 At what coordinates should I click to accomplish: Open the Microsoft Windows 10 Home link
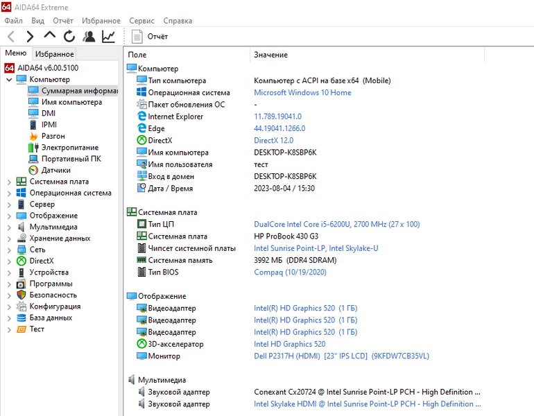302,93
